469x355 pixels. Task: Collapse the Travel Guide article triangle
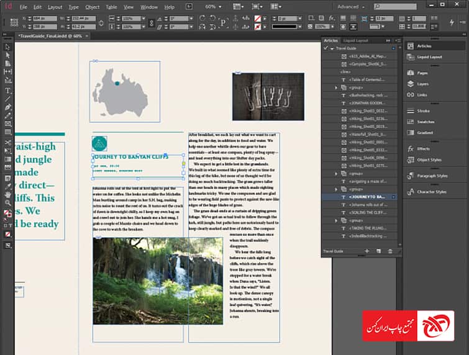(332, 48)
